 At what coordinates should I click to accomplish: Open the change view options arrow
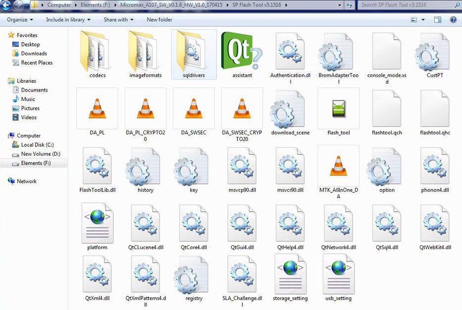(x=423, y=20)
